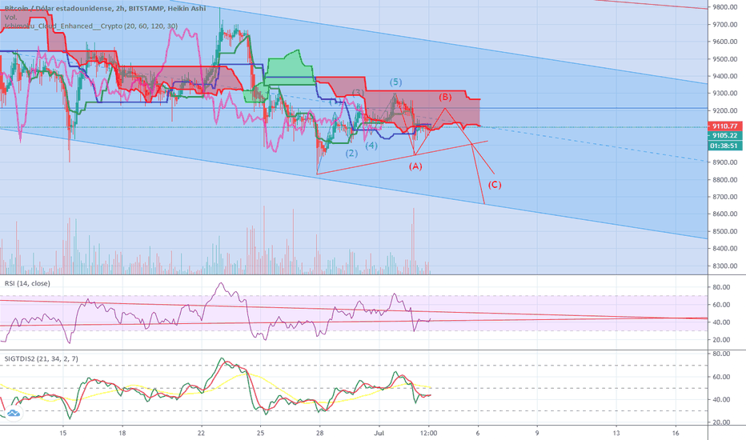This screenshot has width=746, height=440.
Task: Click date 9 on the time axis
Action: [x=537, y=433]
